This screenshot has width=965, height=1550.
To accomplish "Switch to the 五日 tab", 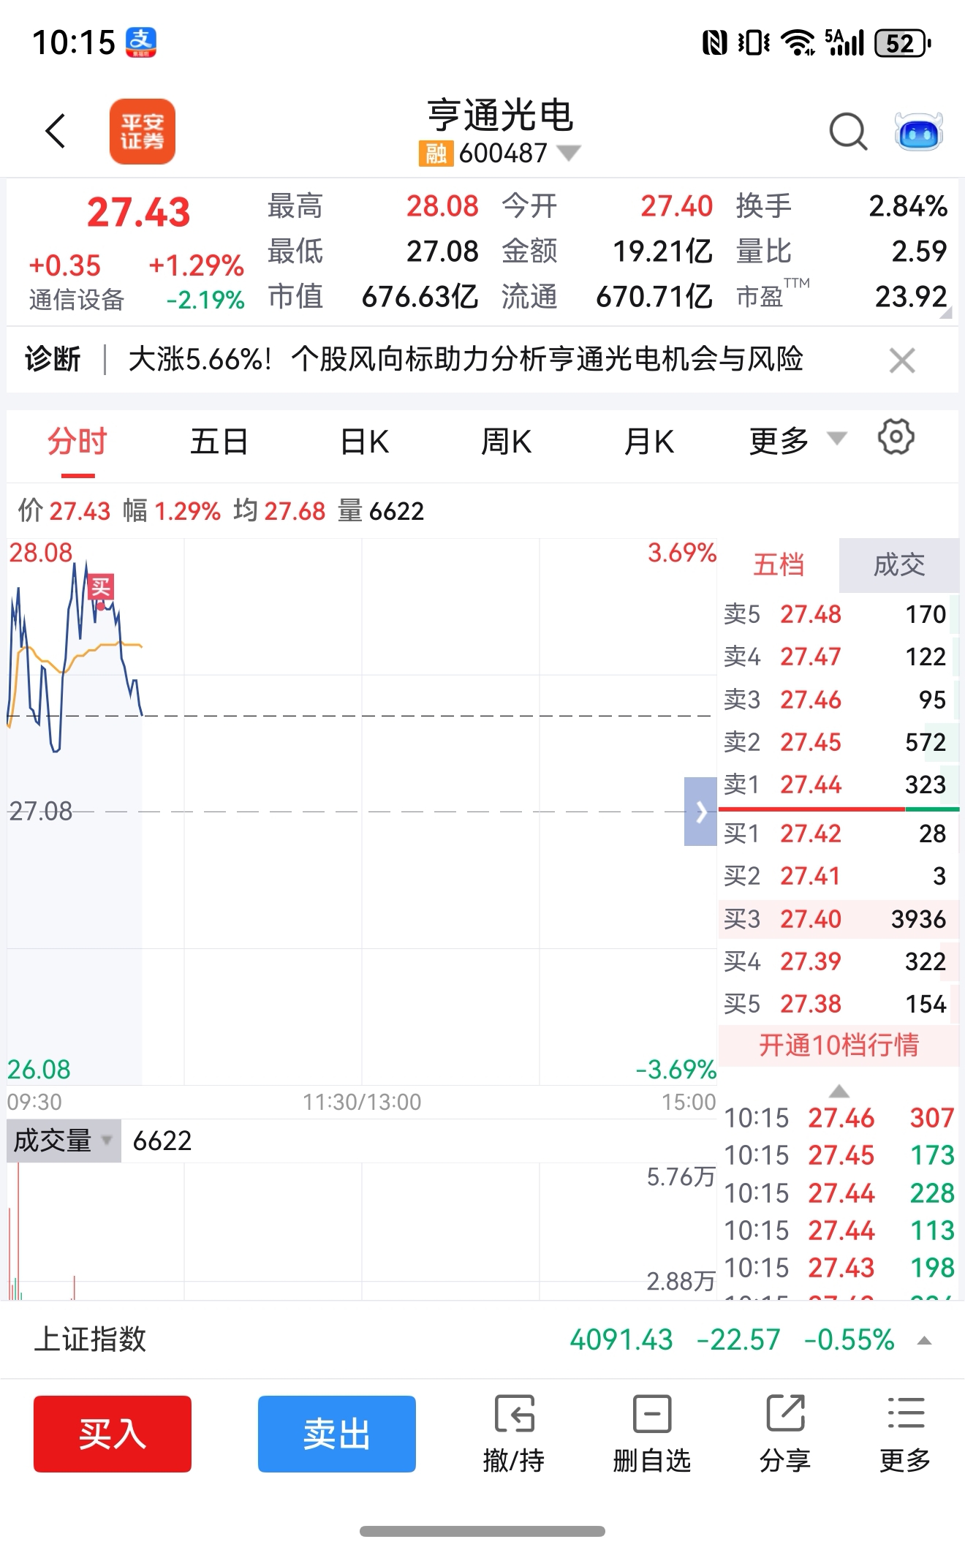I will coord(219,442).
